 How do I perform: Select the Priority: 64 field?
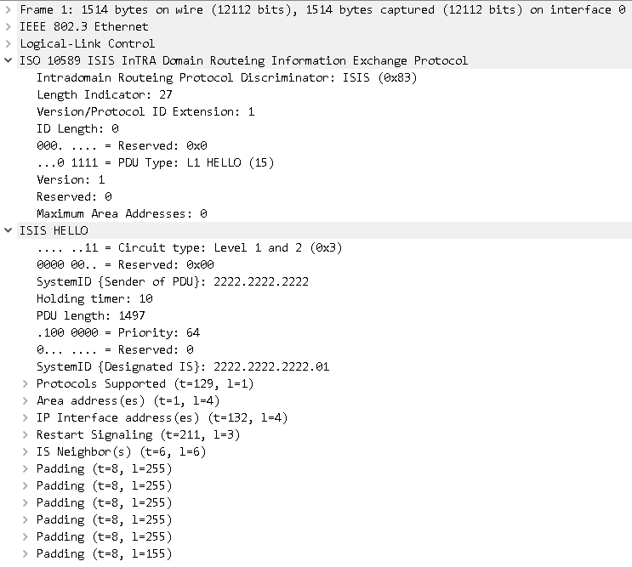[x=117, y=332]
